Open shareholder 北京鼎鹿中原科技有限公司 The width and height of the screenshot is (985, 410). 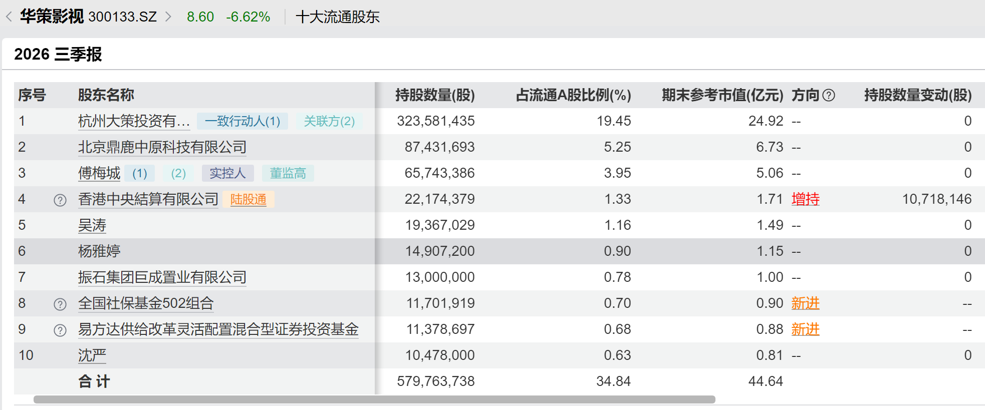pos(162,147)
